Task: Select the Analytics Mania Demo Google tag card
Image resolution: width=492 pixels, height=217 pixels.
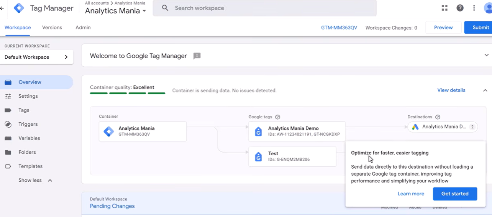Action: tap(297, 132)
